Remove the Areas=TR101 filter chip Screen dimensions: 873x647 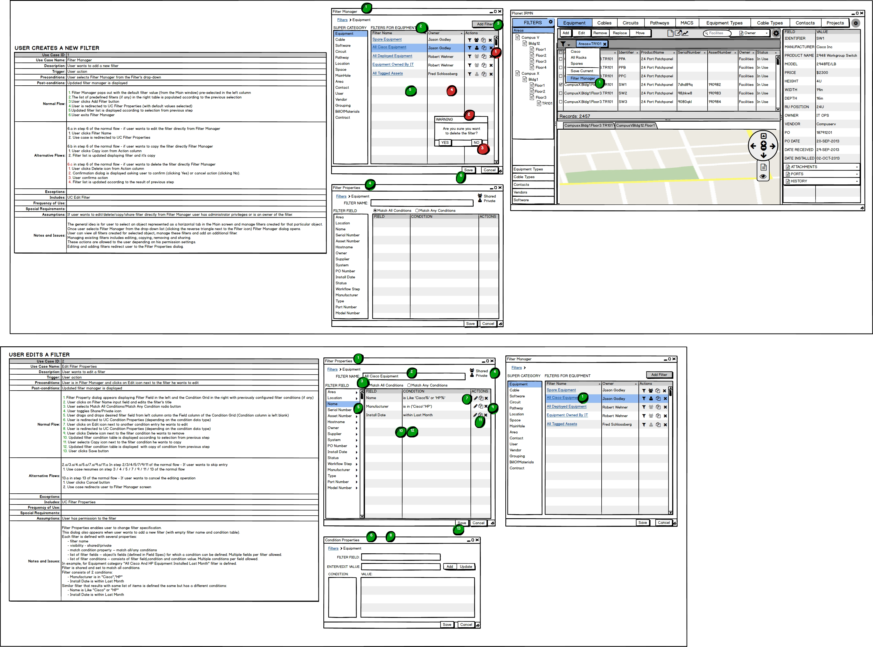click(604, 44)
